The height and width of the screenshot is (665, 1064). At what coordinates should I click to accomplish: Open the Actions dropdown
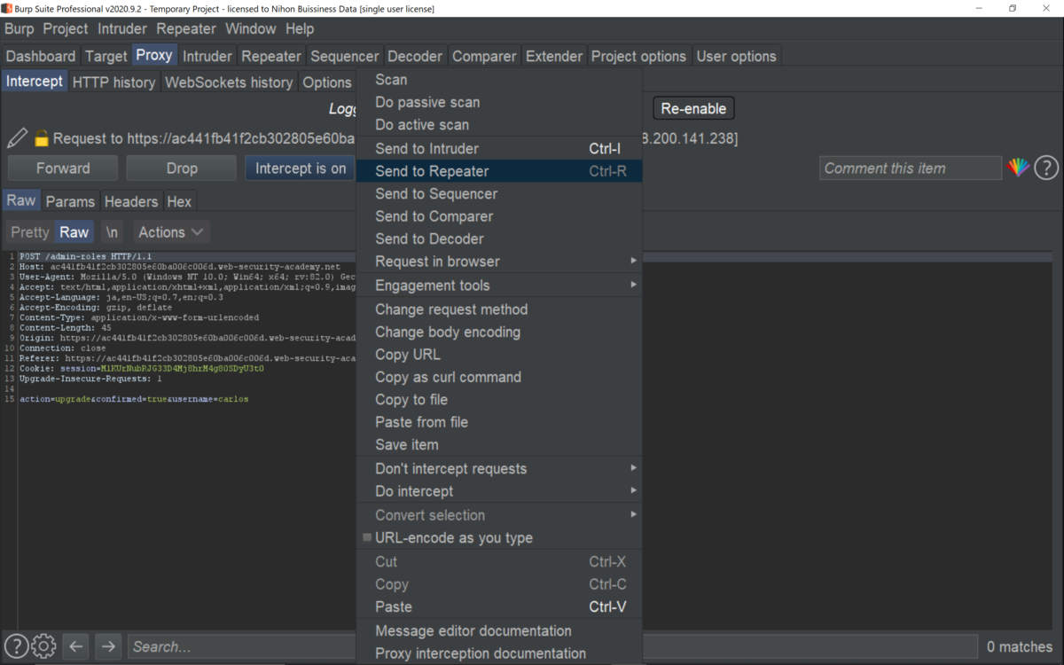click(x=171, y=232)
